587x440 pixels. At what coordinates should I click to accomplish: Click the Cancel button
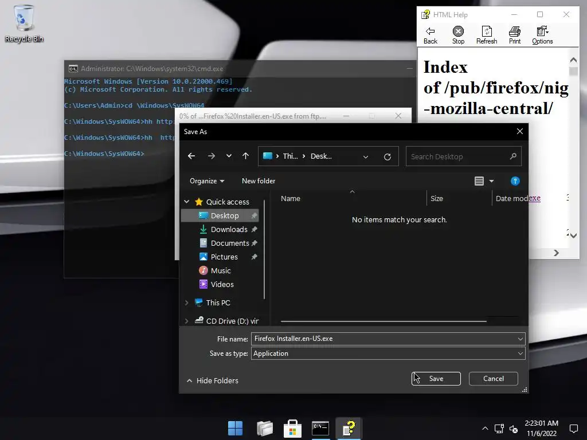click(494, 379)
